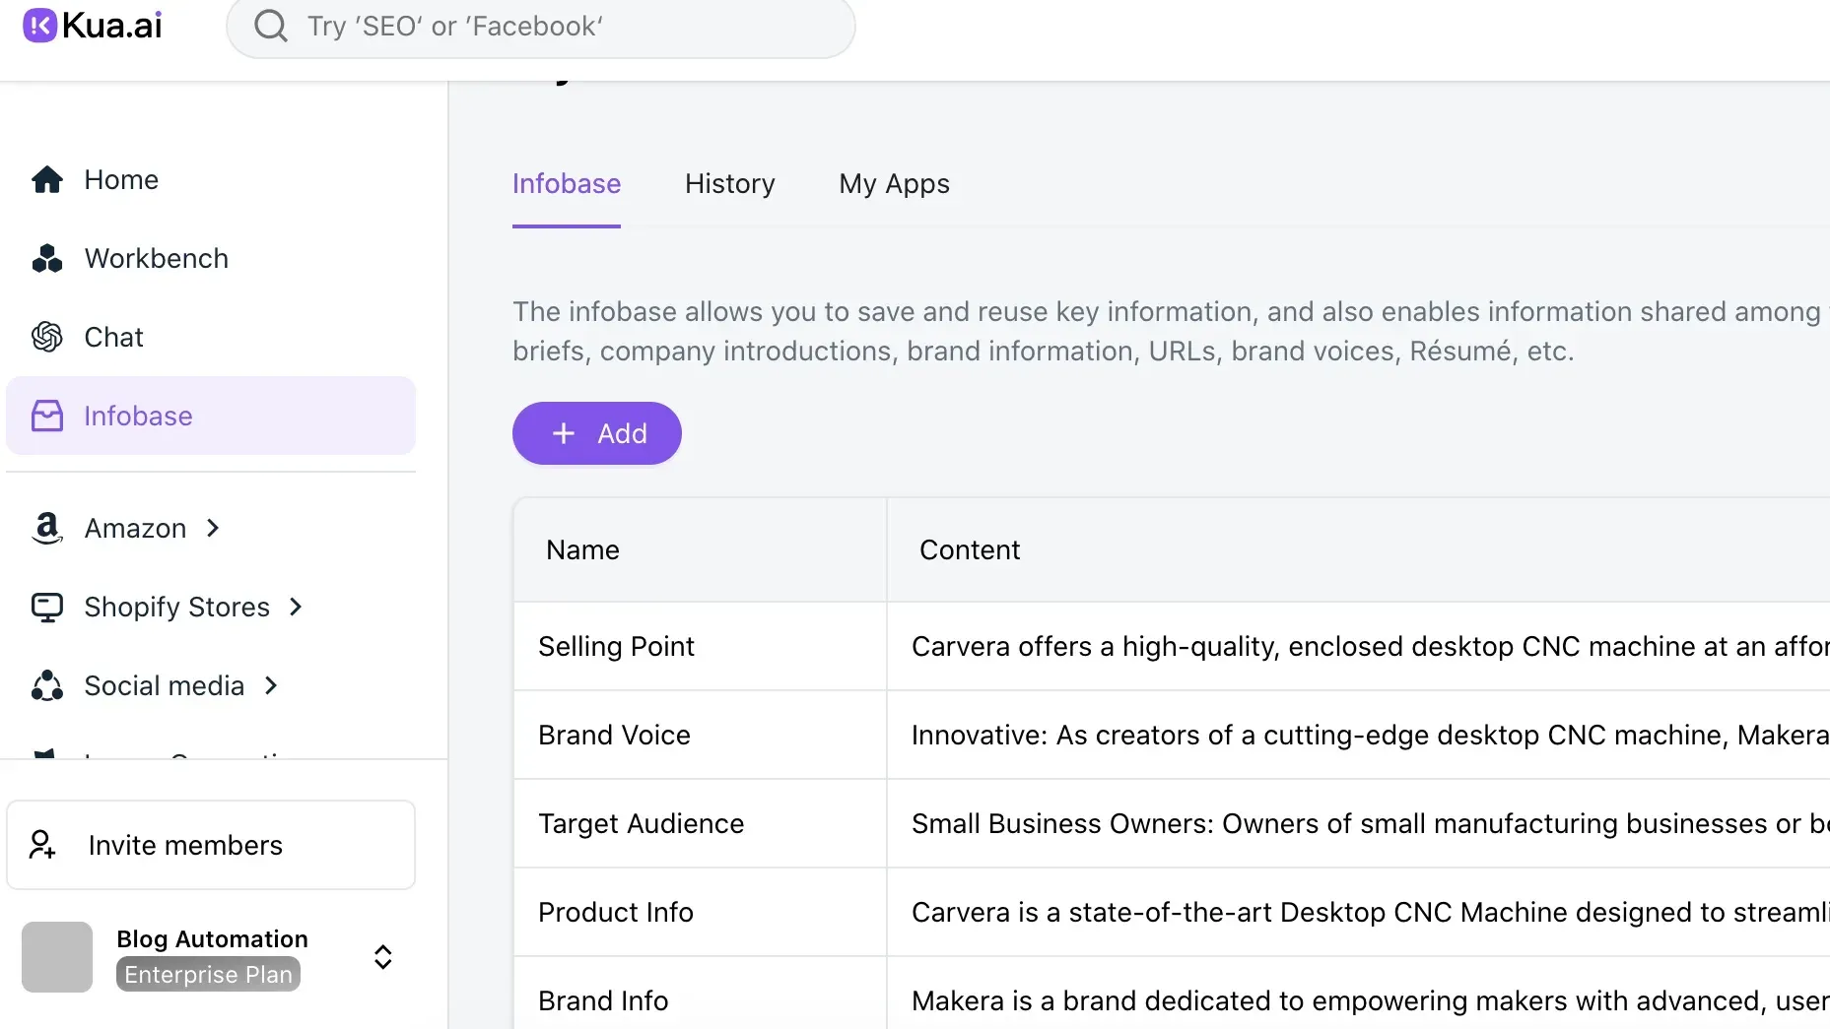
Task: Click the Amazon logo icon
Action: click(47, 529)
